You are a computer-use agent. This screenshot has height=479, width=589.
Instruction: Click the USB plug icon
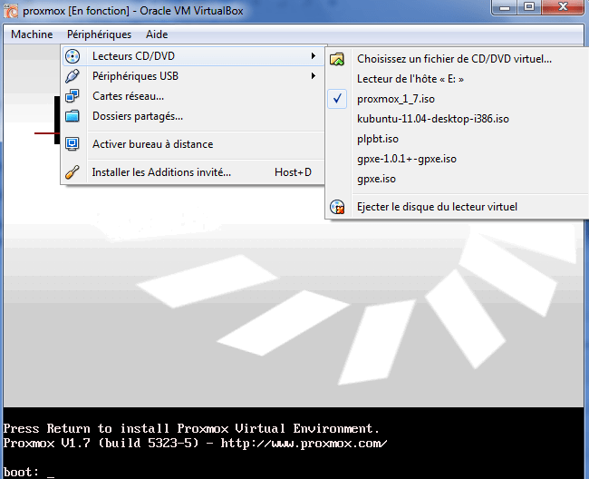point(72,76)
